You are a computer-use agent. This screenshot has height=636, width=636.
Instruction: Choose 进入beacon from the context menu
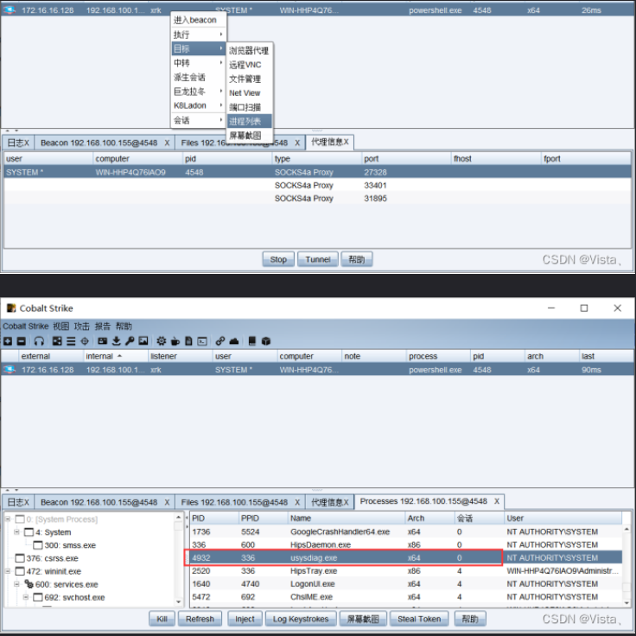(x=199, y=20)
